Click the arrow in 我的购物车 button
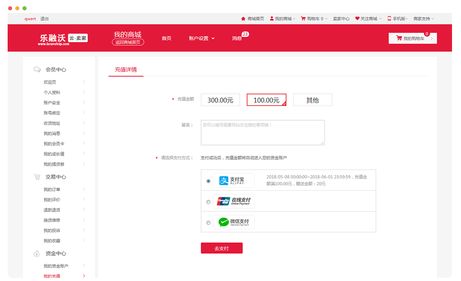This screenshot has height=281, width=461. tap(432, 39)
